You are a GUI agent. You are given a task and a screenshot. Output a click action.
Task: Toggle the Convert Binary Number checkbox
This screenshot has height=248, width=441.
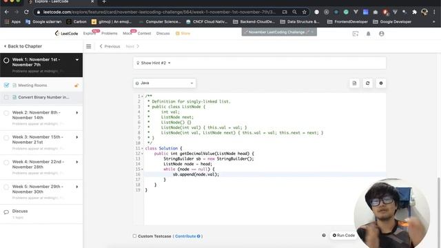click(x=6, y=97)
